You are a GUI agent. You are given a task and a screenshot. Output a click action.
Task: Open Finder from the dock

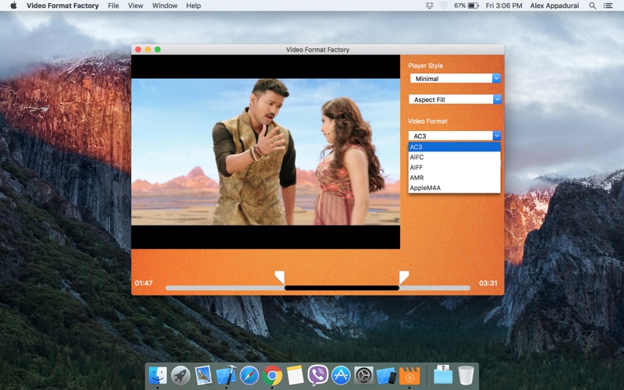pos(158,375)
